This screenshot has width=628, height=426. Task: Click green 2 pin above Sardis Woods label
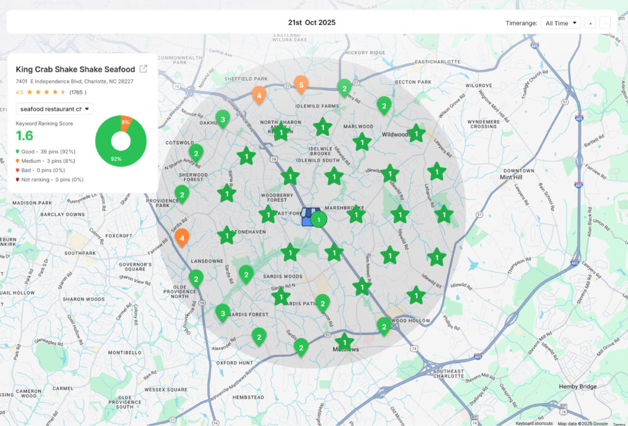[x=247, y=274]
